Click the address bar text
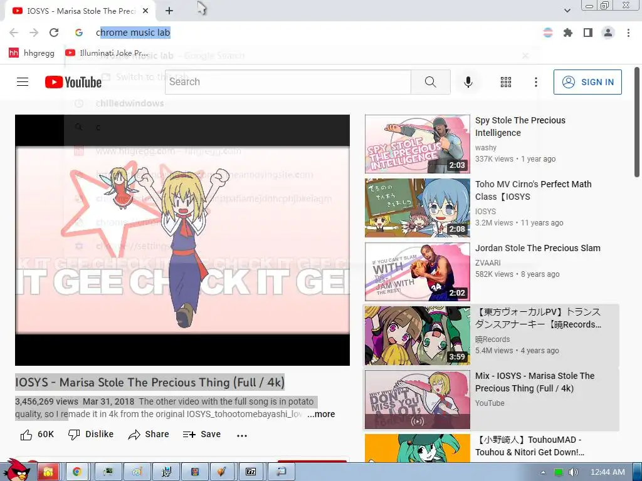The image size is (642, 481). 133,33
